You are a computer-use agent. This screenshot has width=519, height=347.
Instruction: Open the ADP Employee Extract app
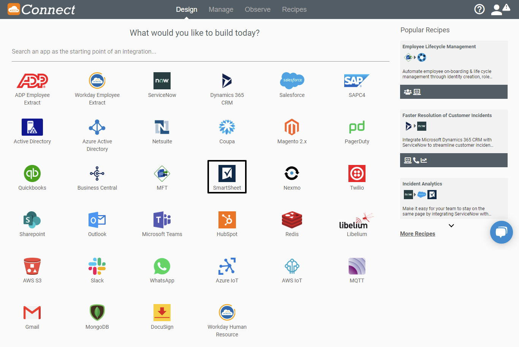point(32,81)
